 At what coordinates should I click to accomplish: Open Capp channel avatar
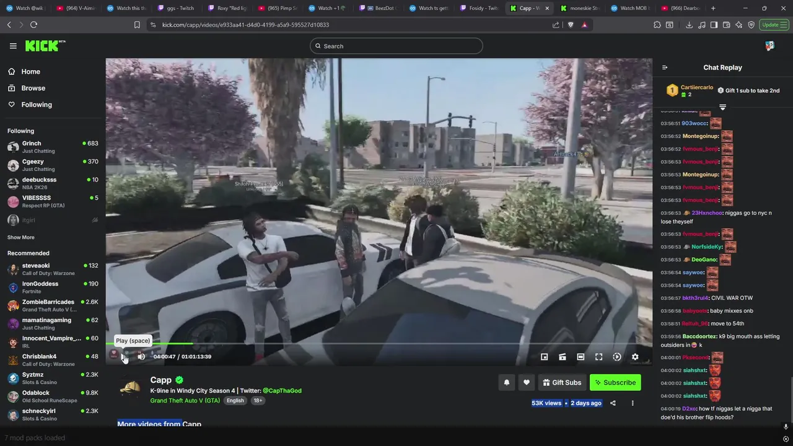point(130,388)
